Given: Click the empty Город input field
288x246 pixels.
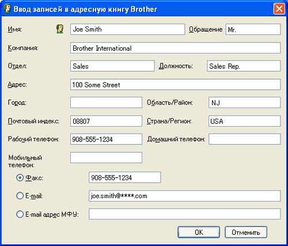Looking at the screenshot, I should tap(106, 103).
